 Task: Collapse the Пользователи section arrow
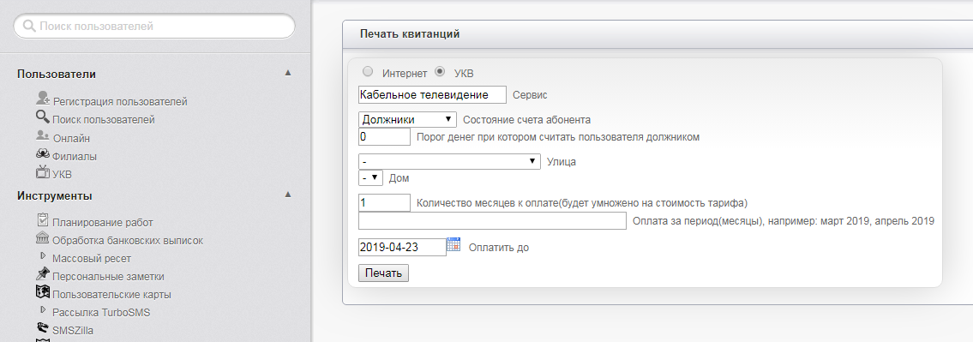click(x=288, y=73)
